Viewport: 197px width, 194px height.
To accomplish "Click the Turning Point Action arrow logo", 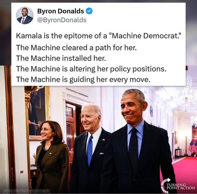I will pyautogui.click(x=166, y=184).
